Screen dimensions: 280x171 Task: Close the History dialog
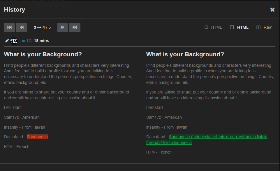click(272, 10)
